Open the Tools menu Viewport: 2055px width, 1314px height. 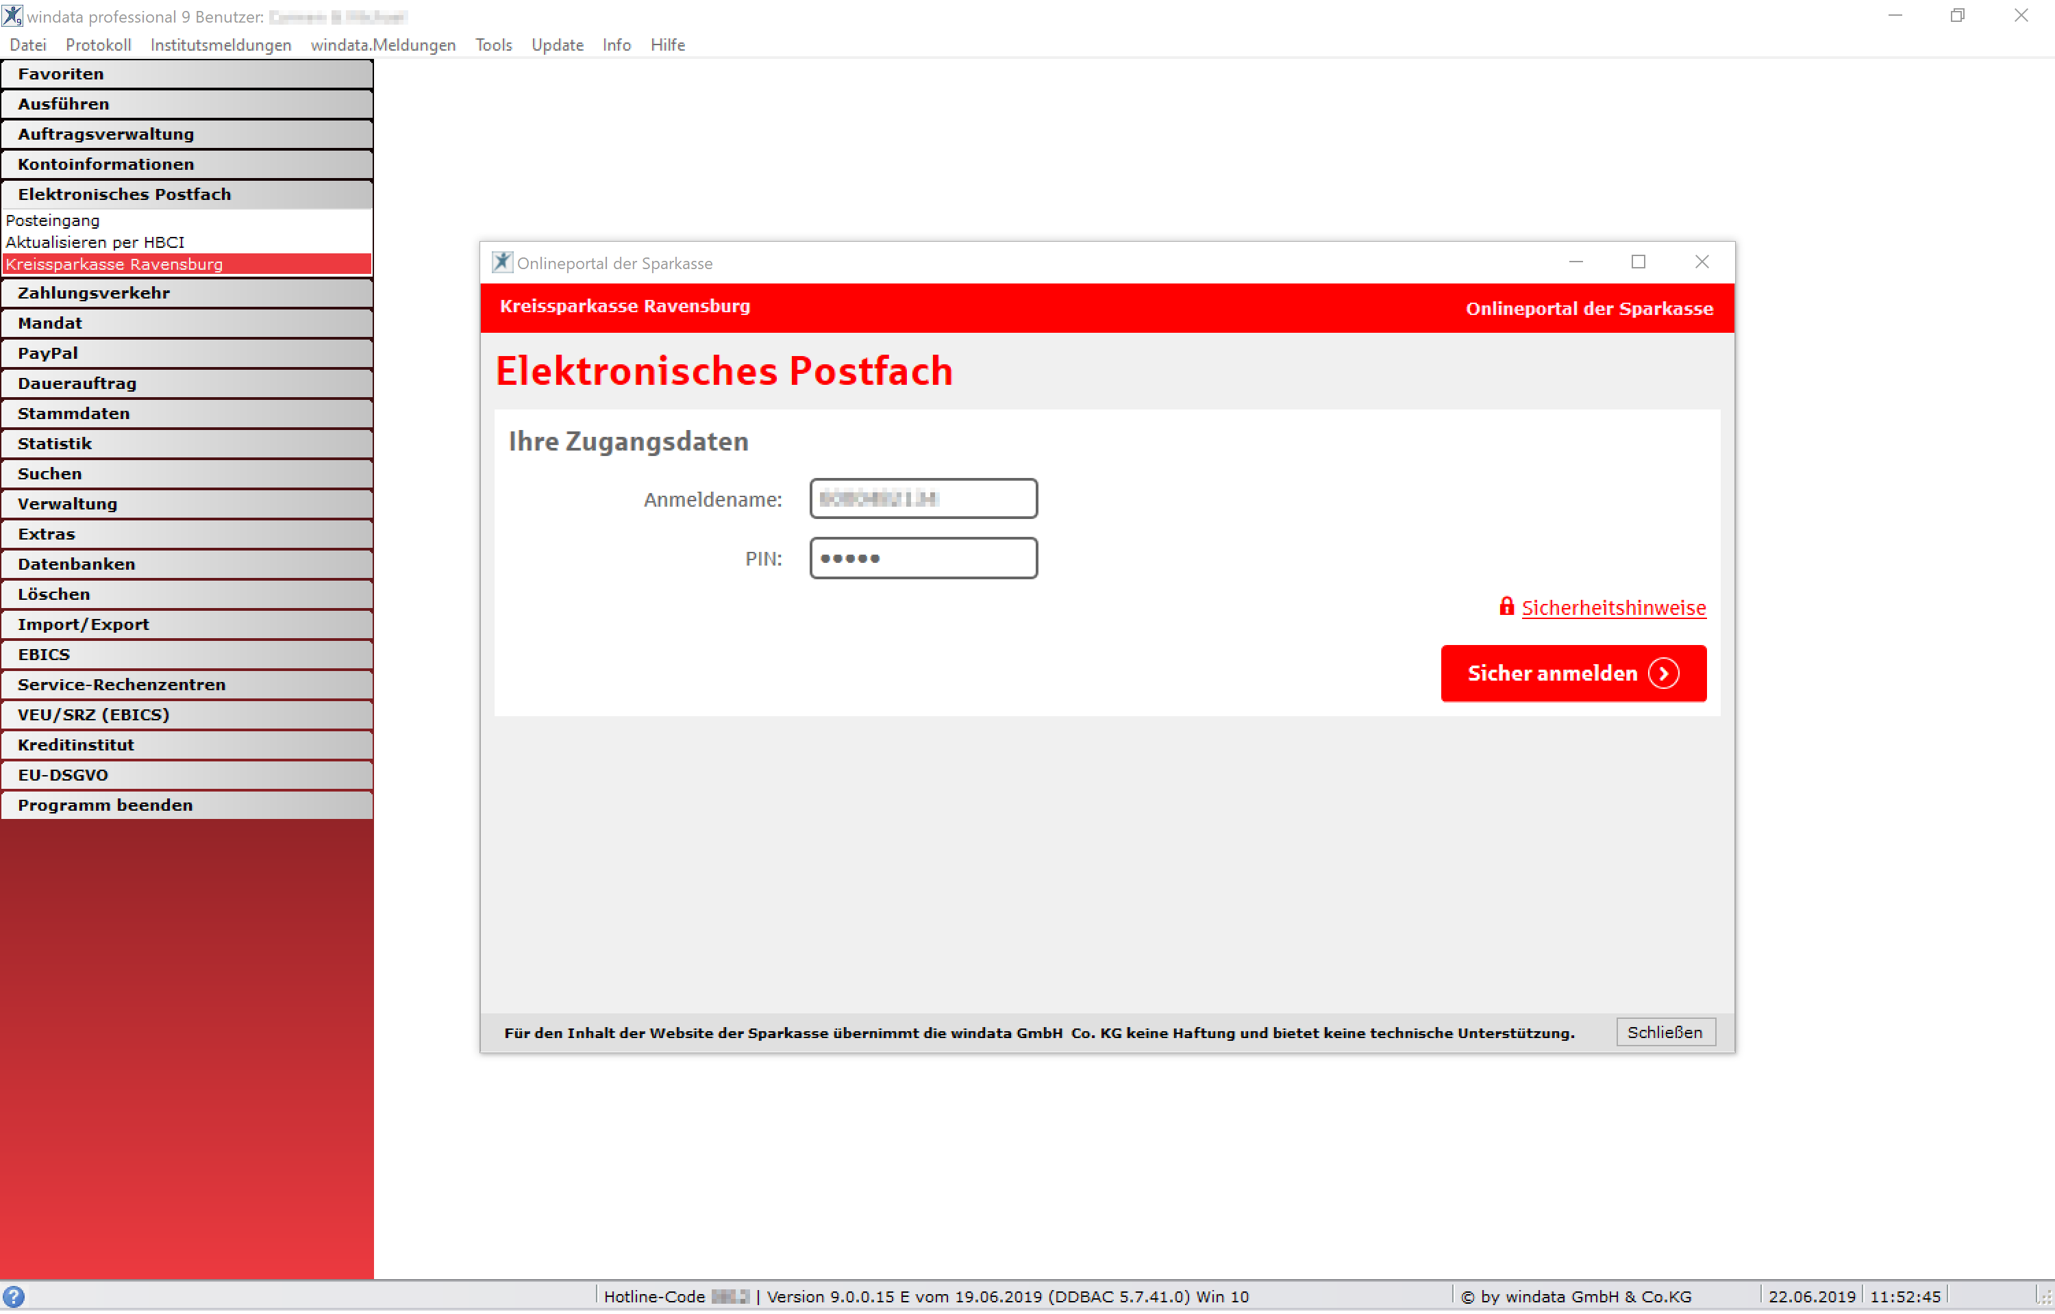[x=494, y=45]
